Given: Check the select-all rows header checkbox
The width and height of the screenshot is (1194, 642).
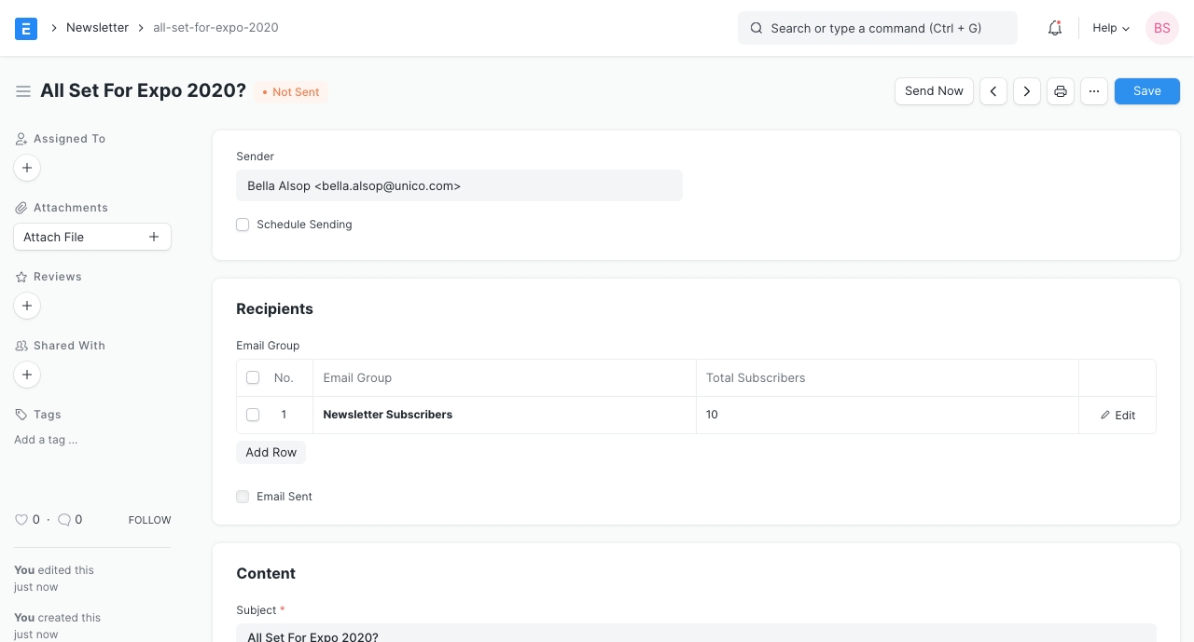Looking at the screenshot, I should (253, 377).
